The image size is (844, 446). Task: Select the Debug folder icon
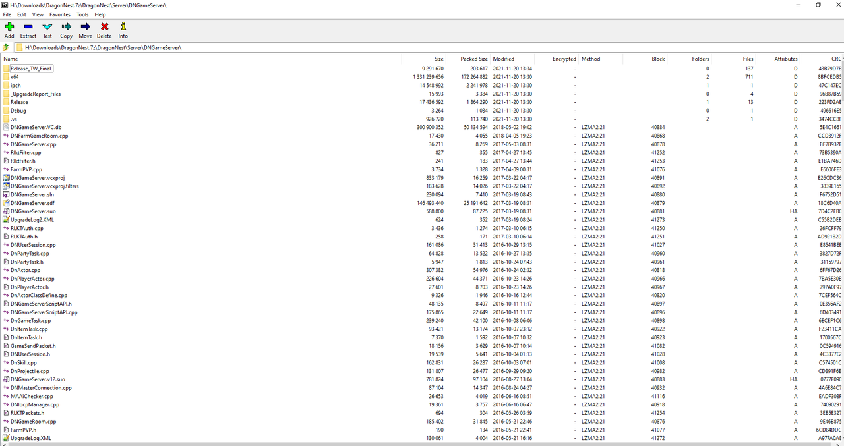pyautogui.click(x=6, y=111)
